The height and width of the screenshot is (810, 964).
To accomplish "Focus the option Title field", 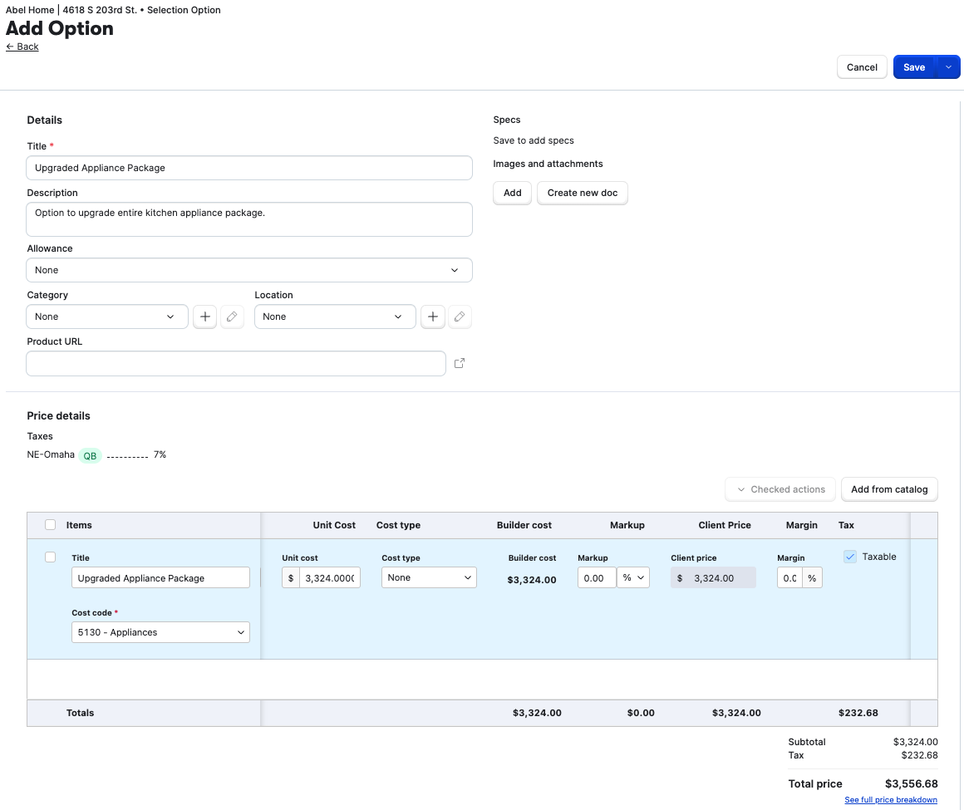I will [249, 168].
